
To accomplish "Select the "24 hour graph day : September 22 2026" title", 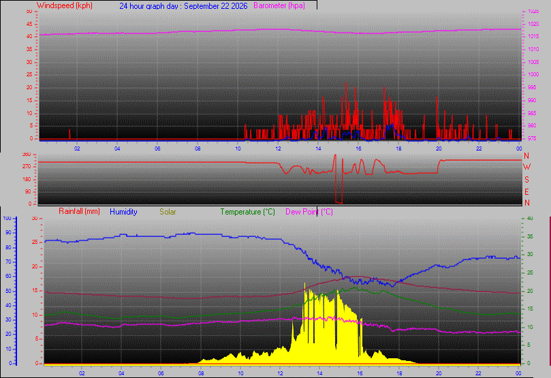I will (183, 6).
